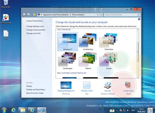Click the refresh button next to address bar

pos(101,15)
